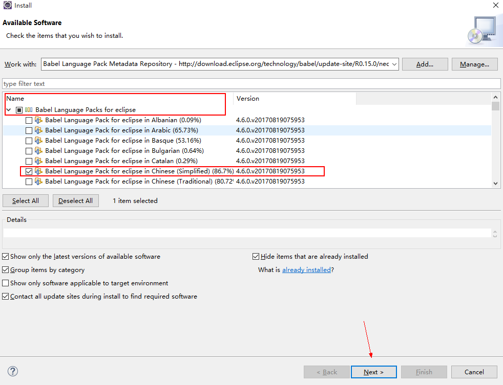
Task: Select the Chinese (Simplified) (86.7%) row
Action: [x=247, y=171]
